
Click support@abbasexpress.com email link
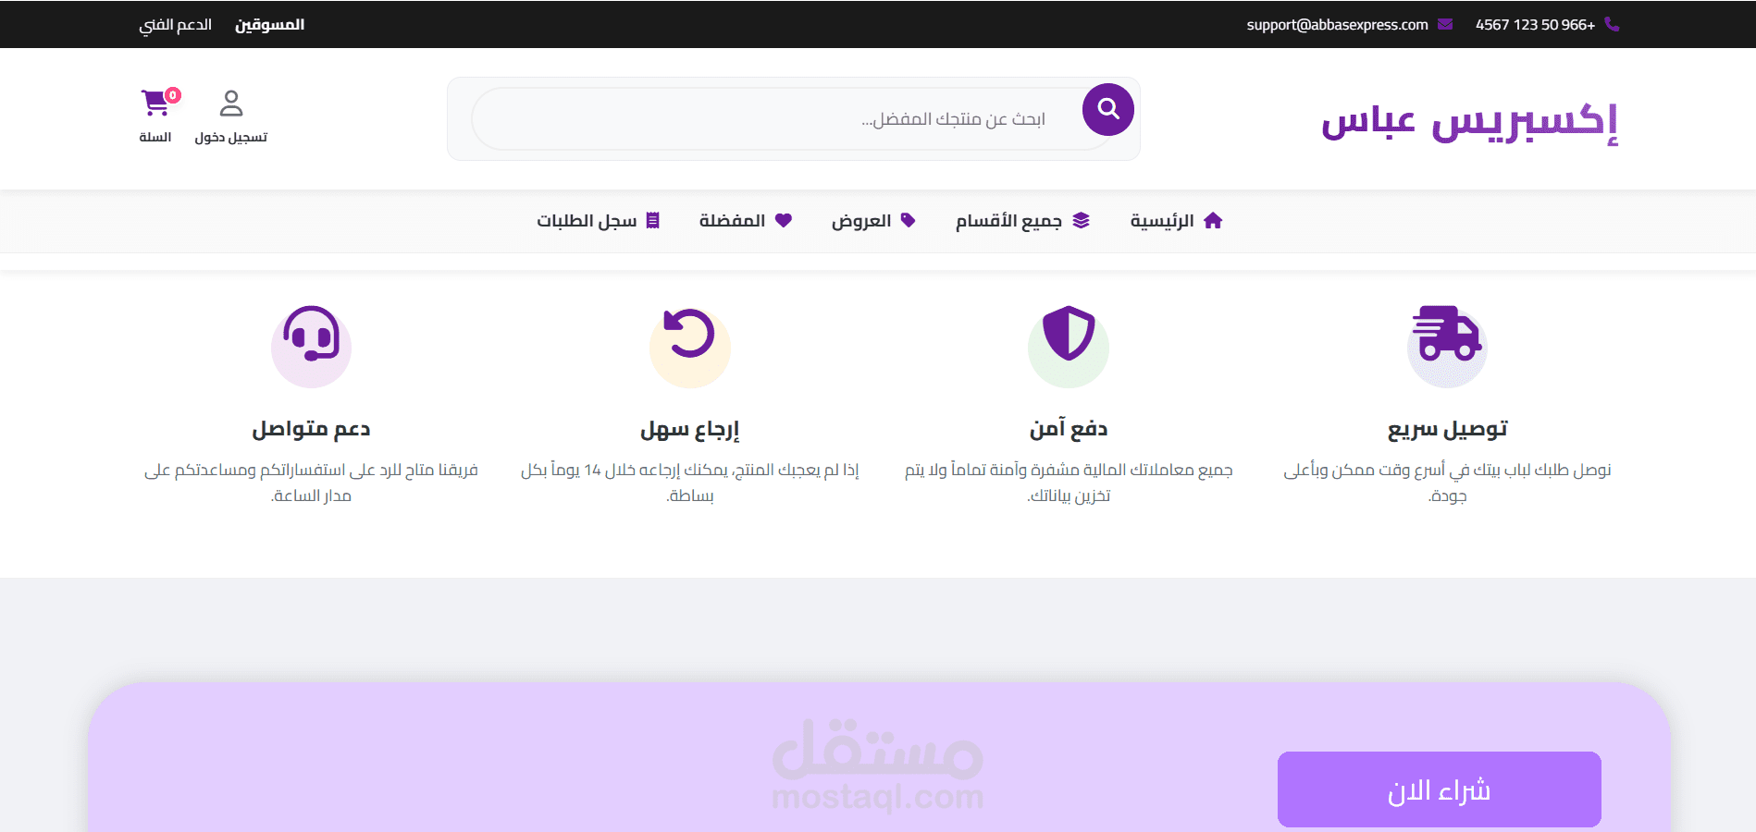[x=1337, y=25]
